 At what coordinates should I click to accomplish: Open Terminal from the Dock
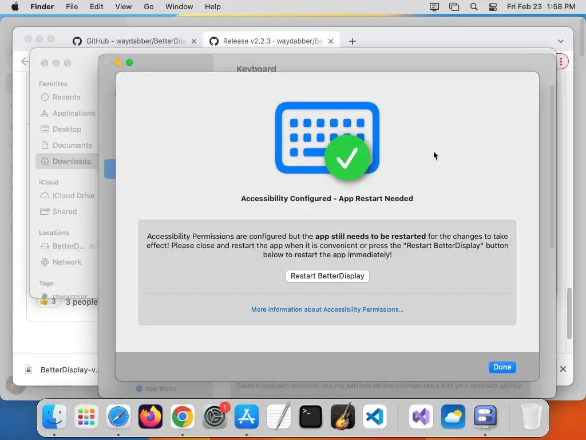point(311,417)
